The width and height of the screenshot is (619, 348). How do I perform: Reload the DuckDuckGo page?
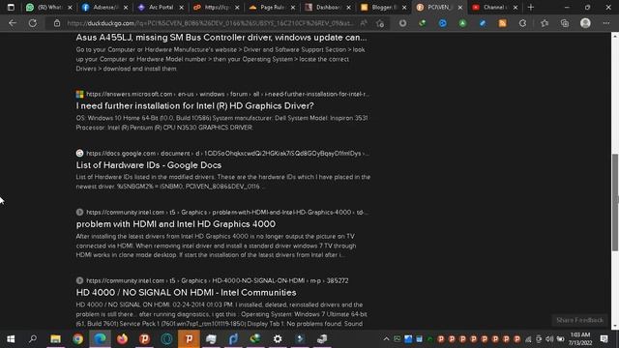[x=33, y=23]
